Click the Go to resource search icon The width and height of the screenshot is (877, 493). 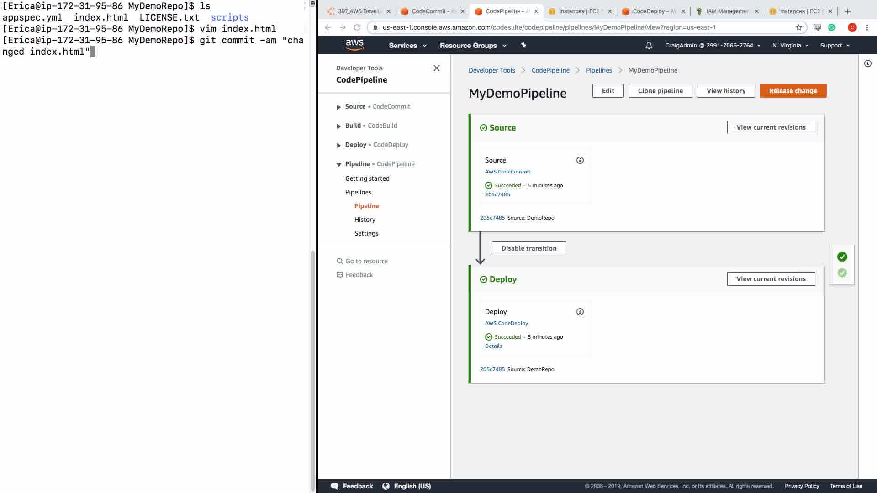coord(339,261)
